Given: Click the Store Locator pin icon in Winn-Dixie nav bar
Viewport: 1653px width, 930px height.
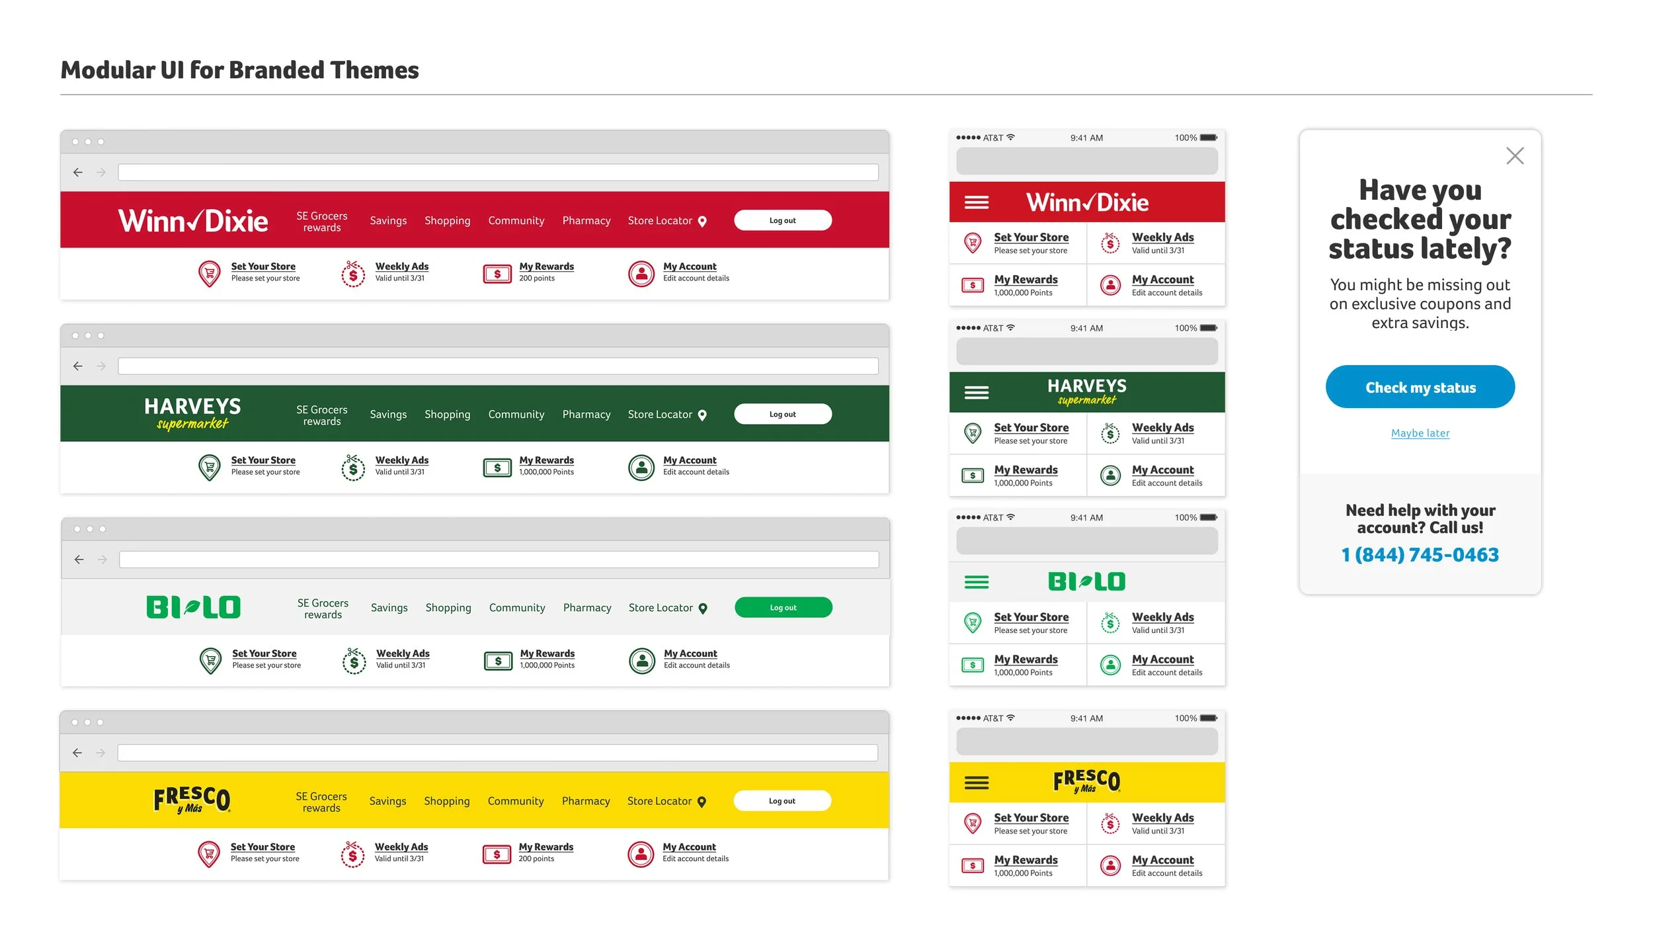Looking at the screenshot, I should pyautogui.click(x=702, y=222).
